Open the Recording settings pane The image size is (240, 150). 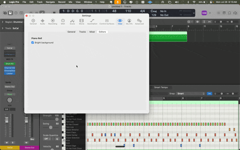(x=52, y=22)
